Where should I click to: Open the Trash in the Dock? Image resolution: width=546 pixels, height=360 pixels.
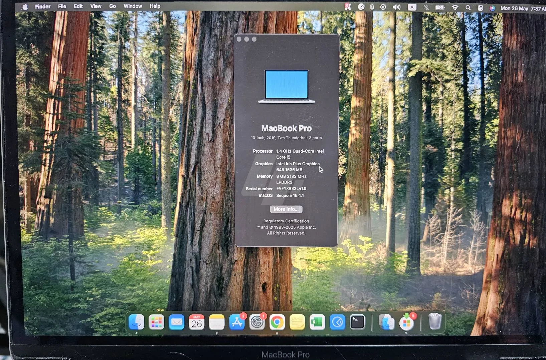(x=435, y=321)
